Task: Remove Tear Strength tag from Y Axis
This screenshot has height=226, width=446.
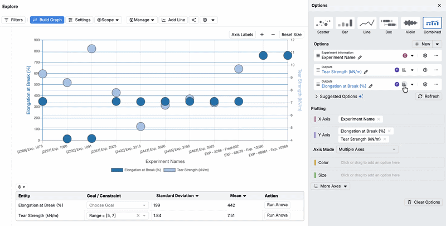Action: [x=386, y=139]
